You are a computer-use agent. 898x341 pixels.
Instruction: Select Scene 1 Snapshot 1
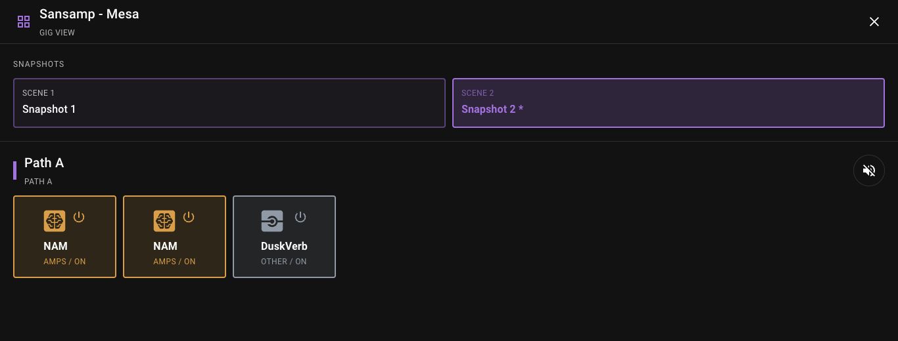coord(229,103)
